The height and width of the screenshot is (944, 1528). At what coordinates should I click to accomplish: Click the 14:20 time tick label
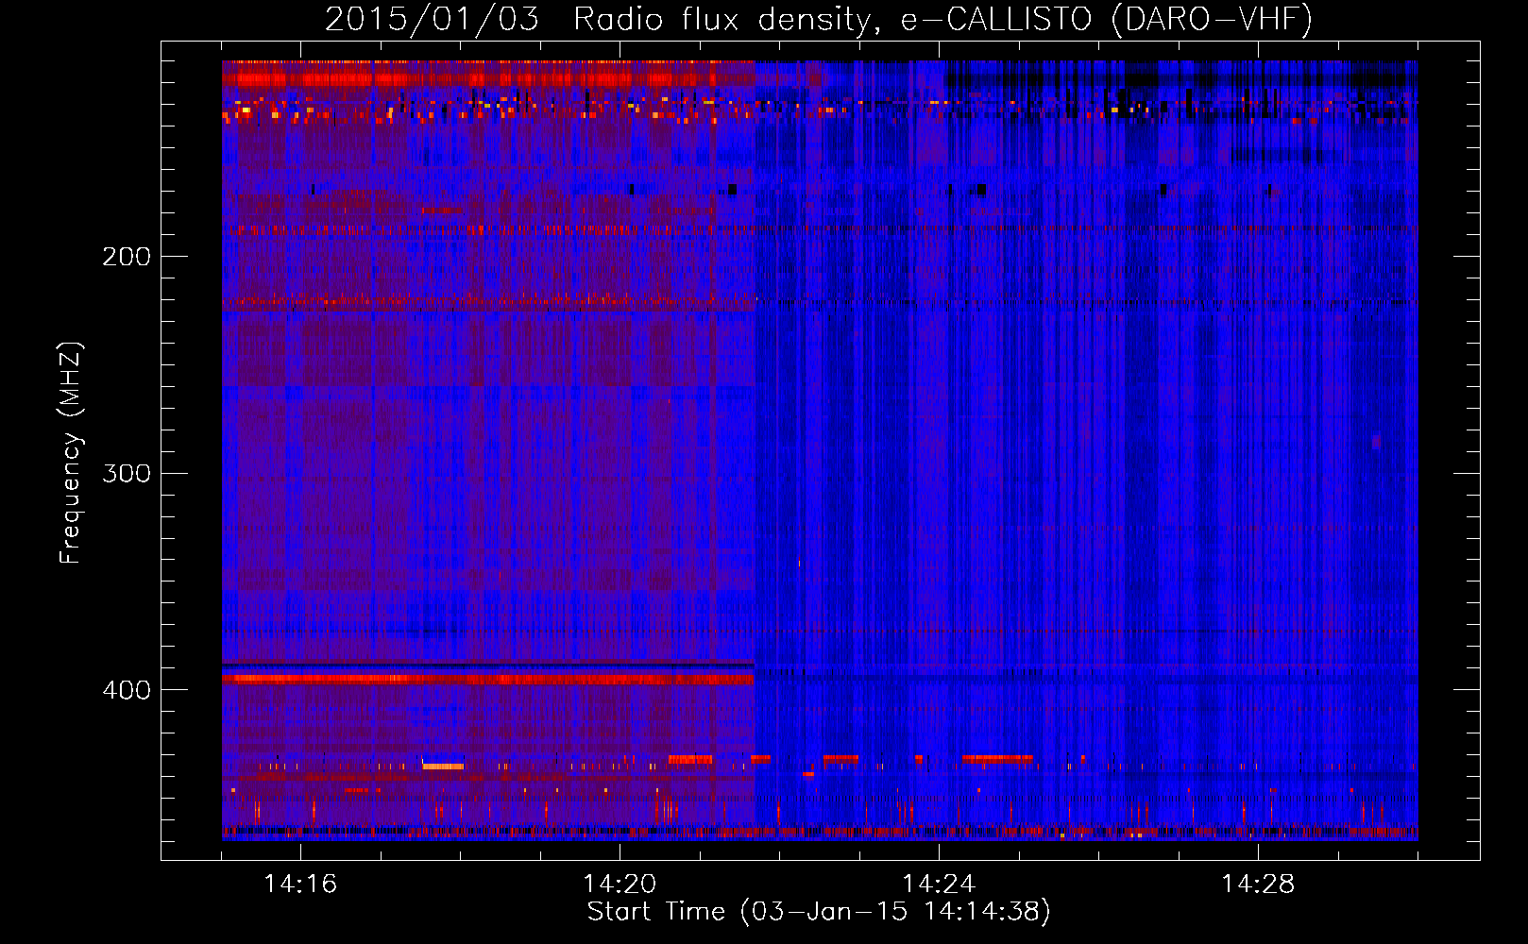[620, 885]
